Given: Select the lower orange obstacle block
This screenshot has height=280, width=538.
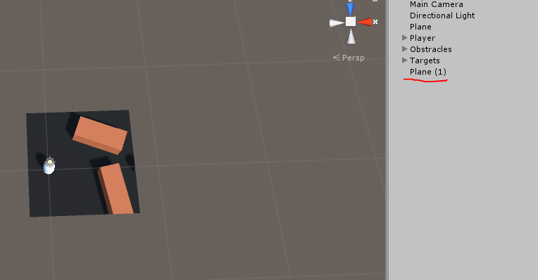Looking at the screenshot, I should [x=115, y=189].
